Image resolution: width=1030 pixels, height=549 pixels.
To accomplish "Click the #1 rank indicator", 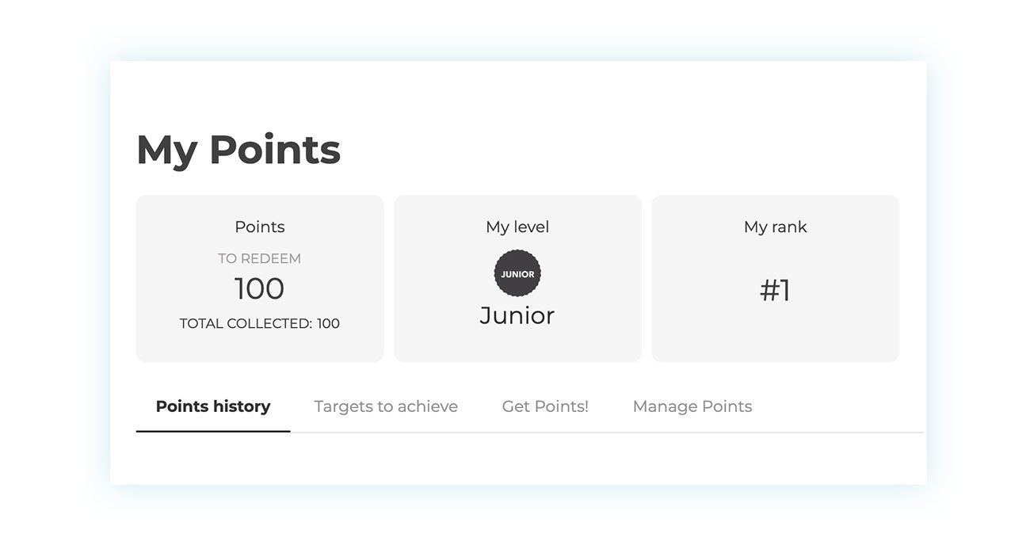I will [x=775, y=290].
